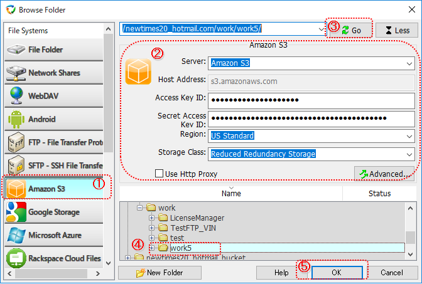Select Microsoft Azure file system
Screen dimensions: 422x284
point(54,235)
